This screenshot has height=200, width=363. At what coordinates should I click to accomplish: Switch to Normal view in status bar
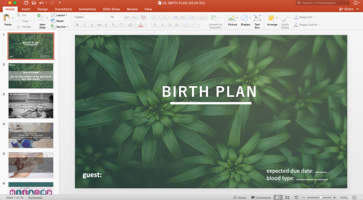tap(278, 197)
